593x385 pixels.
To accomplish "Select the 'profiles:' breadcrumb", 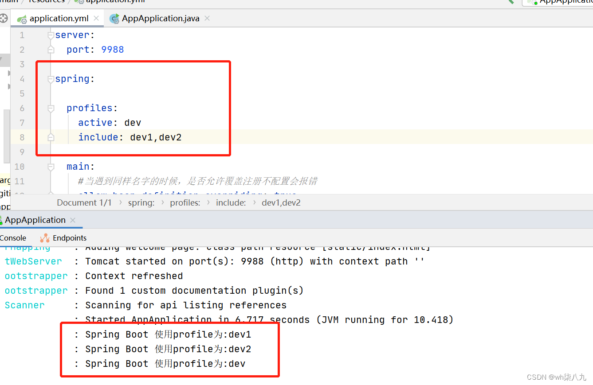I will (185, 202).
